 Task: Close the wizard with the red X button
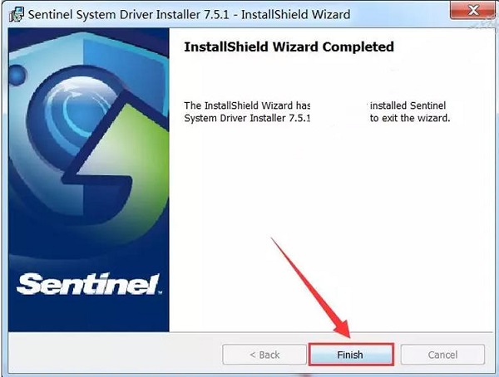pyautogui.click(x=473, y=11)
